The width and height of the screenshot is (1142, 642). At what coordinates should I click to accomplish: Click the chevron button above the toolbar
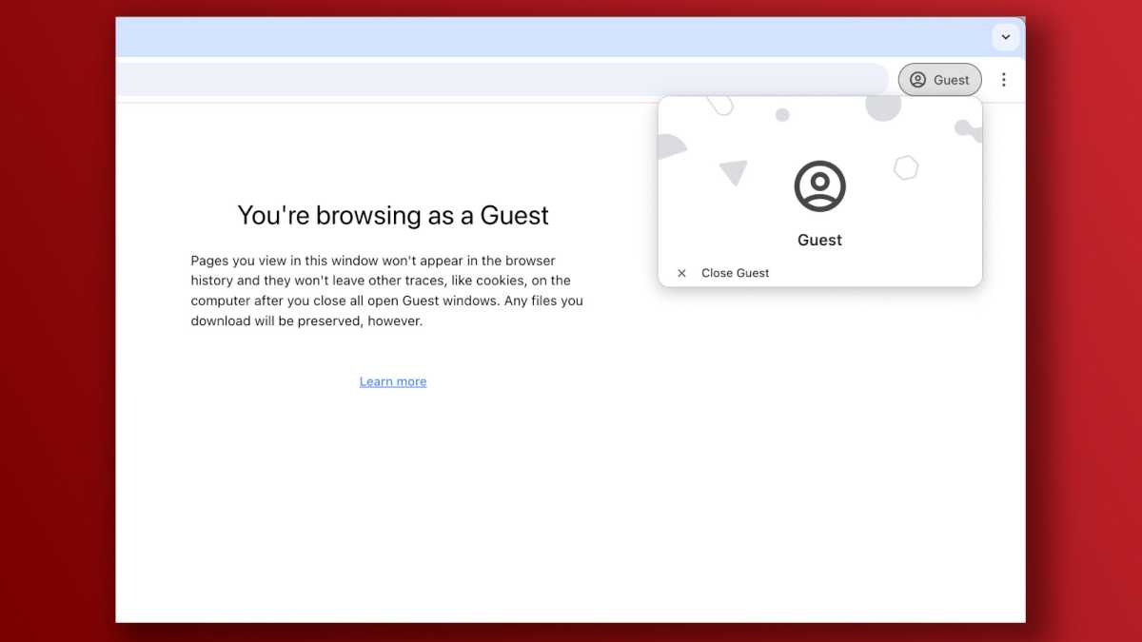[x=1006, y=37]
